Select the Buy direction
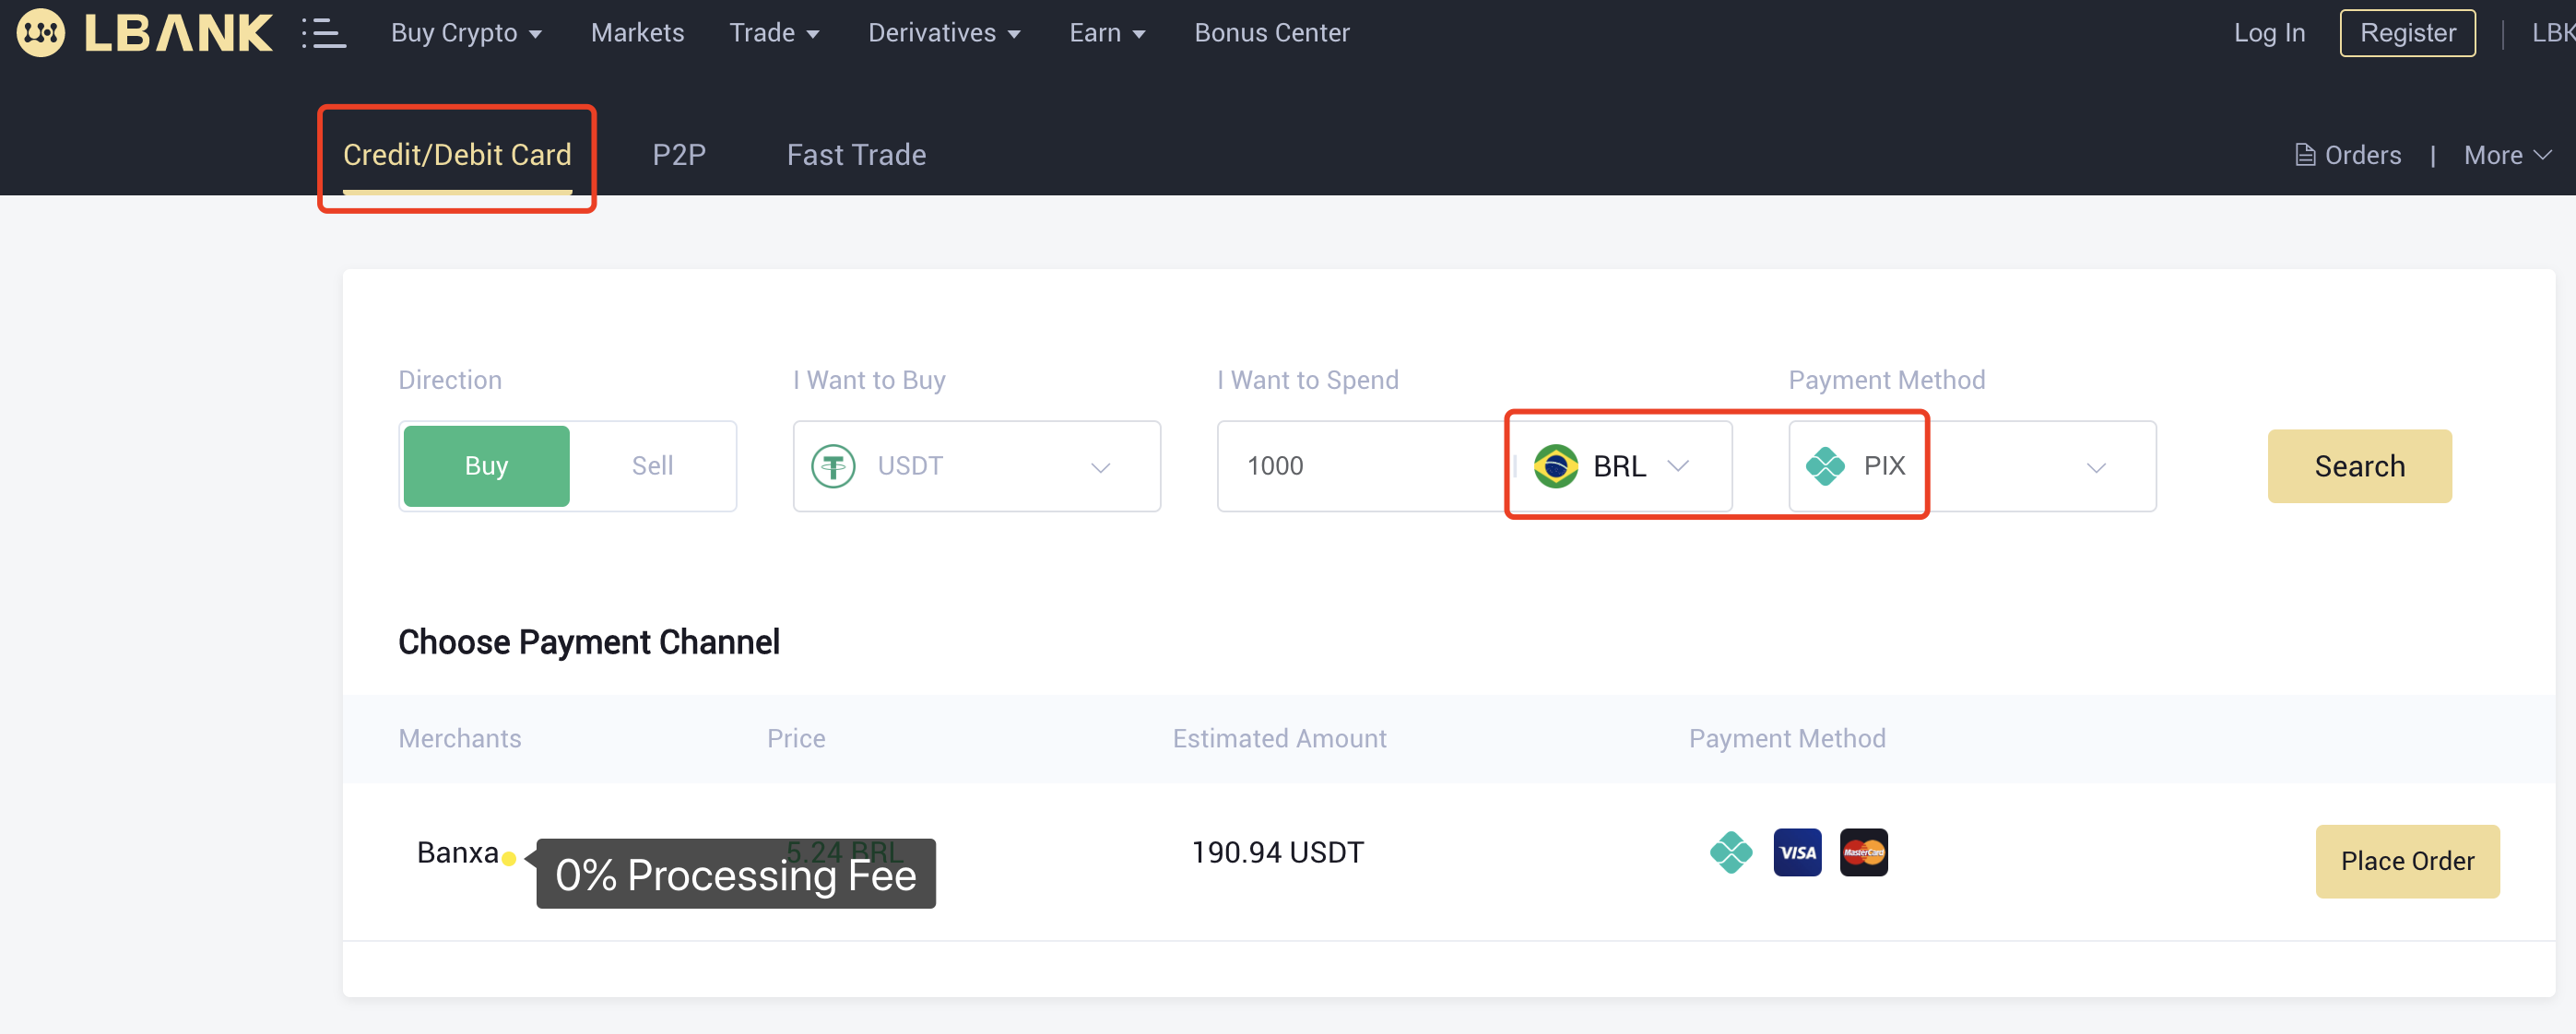 (486, 466)
